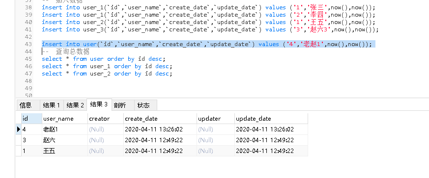This screenshot has width=429, height=178.
Task: Click creator (Null) cell in 老赵1 row
Action: tap(106, 129)
